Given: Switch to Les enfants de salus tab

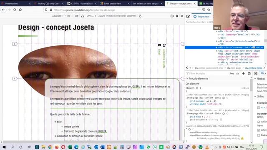Looking at the screenshot, I should coord(148,3).
